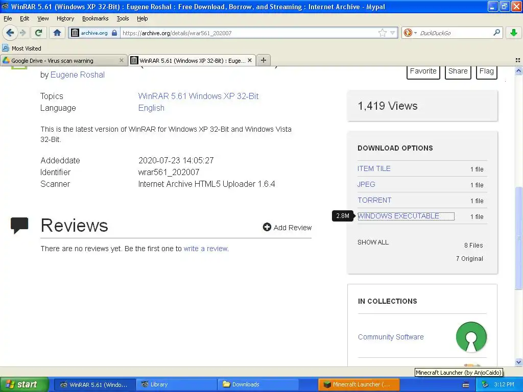Click the write a review link
Screen dimensions: 523x392
[x=206, y=249]
